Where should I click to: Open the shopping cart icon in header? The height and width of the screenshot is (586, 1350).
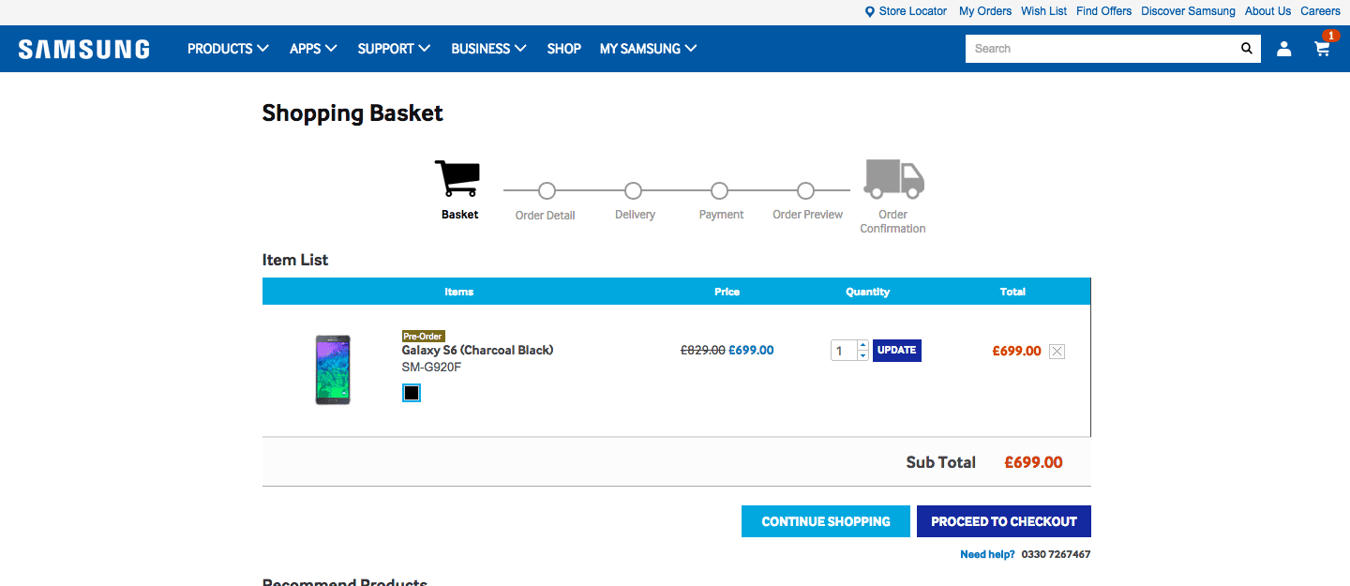point(1323,49)
